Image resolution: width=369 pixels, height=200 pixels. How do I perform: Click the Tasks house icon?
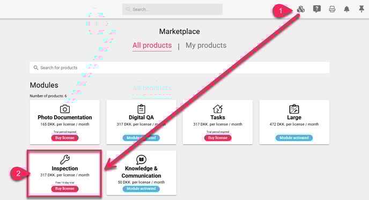218,109
